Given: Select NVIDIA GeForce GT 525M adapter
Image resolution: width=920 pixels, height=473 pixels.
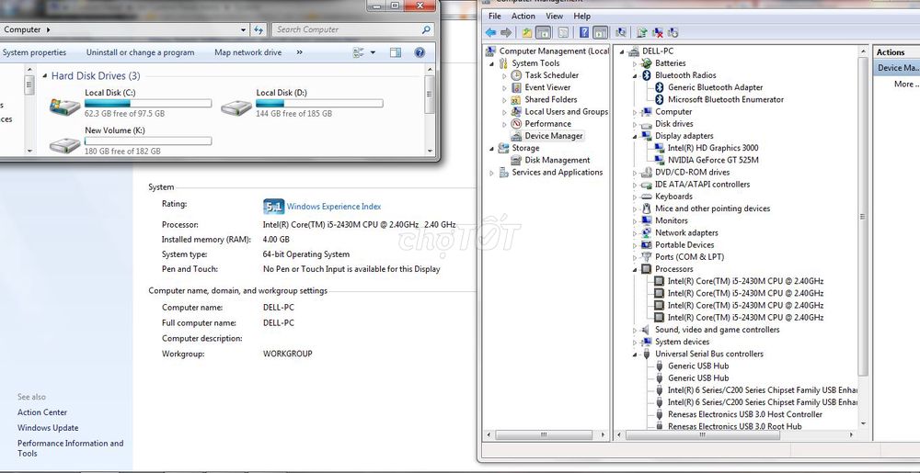Looking at the screenshot, I should pos(713,160).
